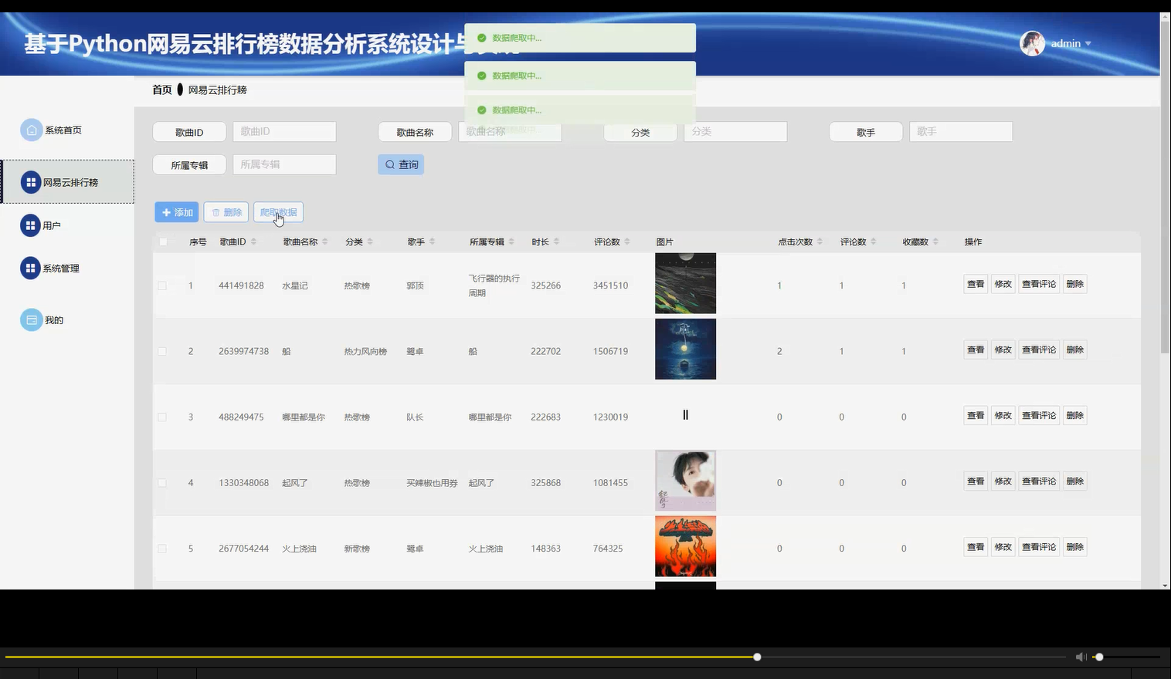Sort by 歌手 column arrows
The image size is (1171, 679).
pos(432,242)
